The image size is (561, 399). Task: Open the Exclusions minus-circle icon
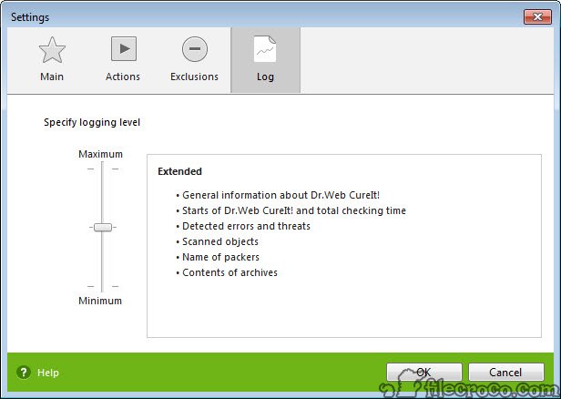pyautogui.click(x=195, y=49)
